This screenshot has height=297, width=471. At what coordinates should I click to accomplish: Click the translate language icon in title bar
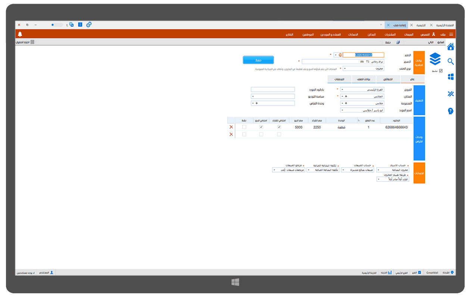[71, 25]
